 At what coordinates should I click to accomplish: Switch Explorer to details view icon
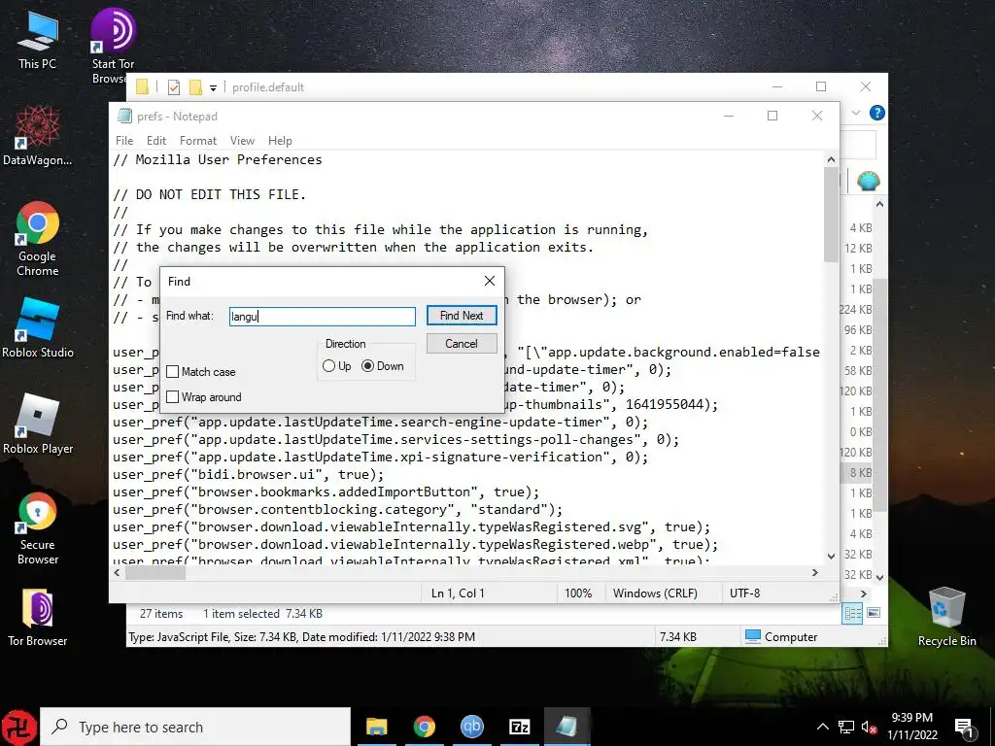(852, 613)
